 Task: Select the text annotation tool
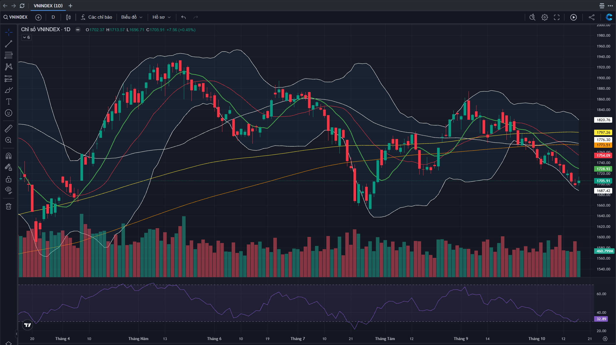9,101
